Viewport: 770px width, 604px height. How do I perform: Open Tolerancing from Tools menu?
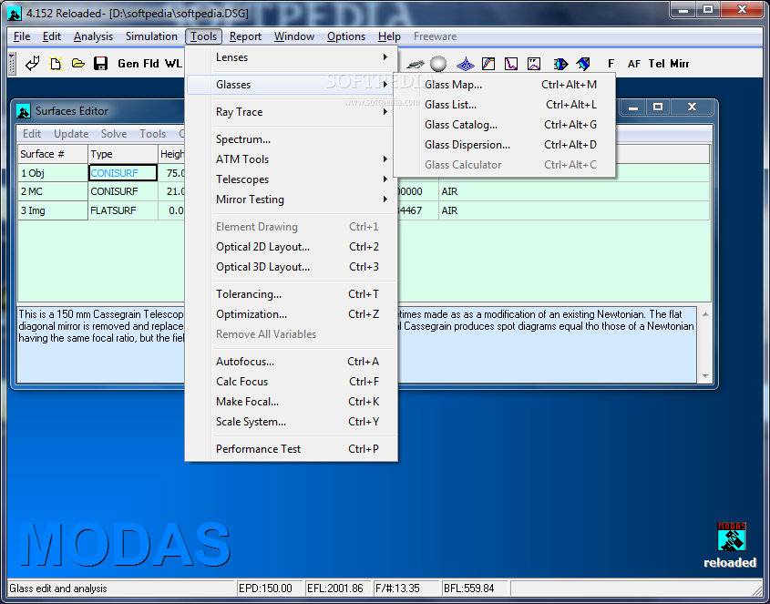click(292, 294)
